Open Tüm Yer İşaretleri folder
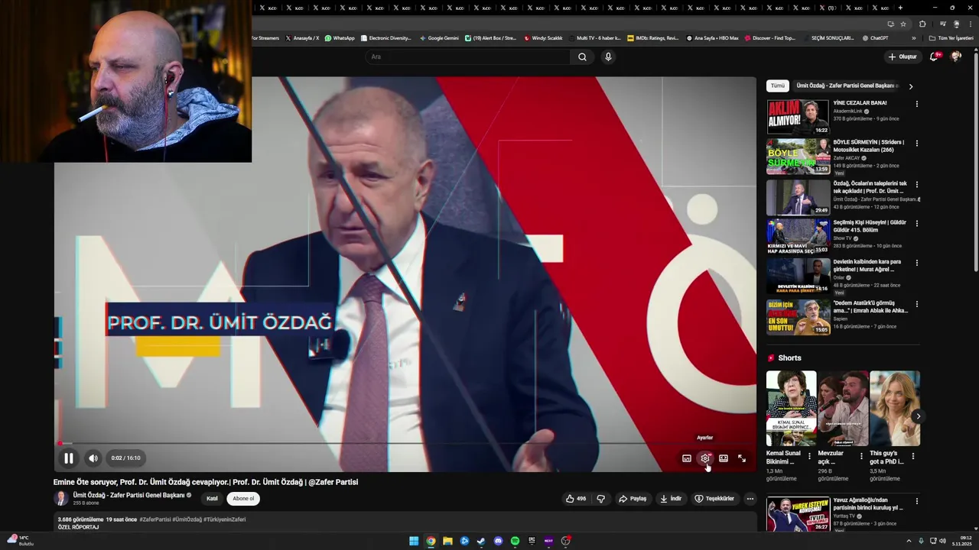Screen dimensions: 979x550 click(x=951, y=38)
